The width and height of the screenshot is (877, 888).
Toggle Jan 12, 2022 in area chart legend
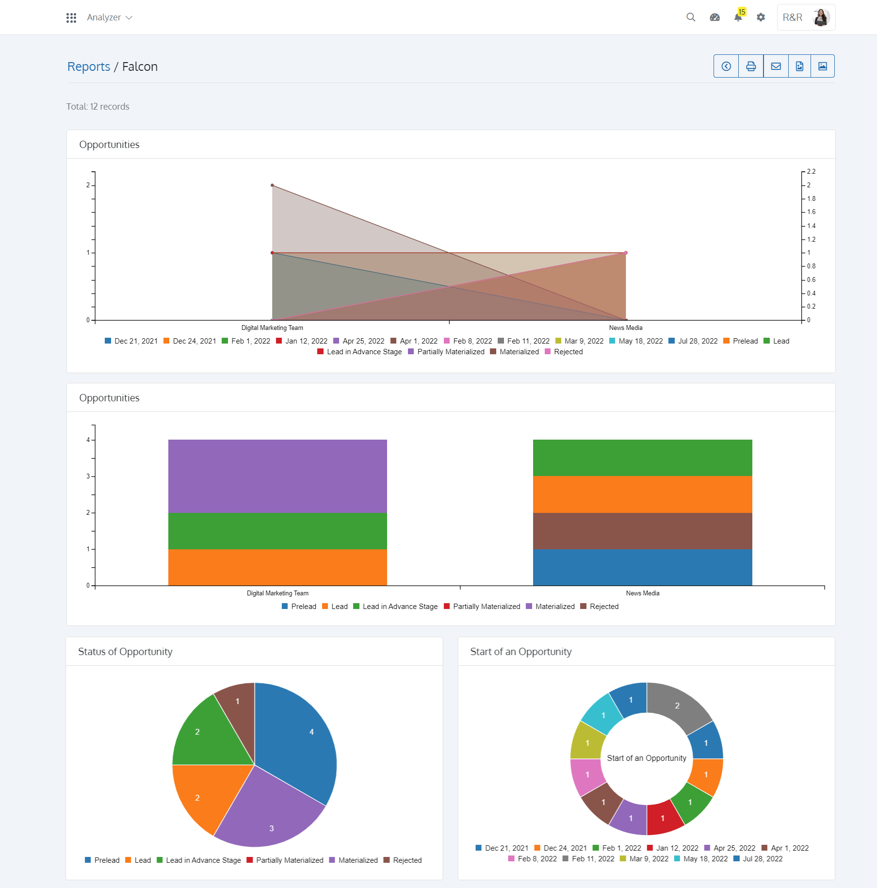[302, 341]
